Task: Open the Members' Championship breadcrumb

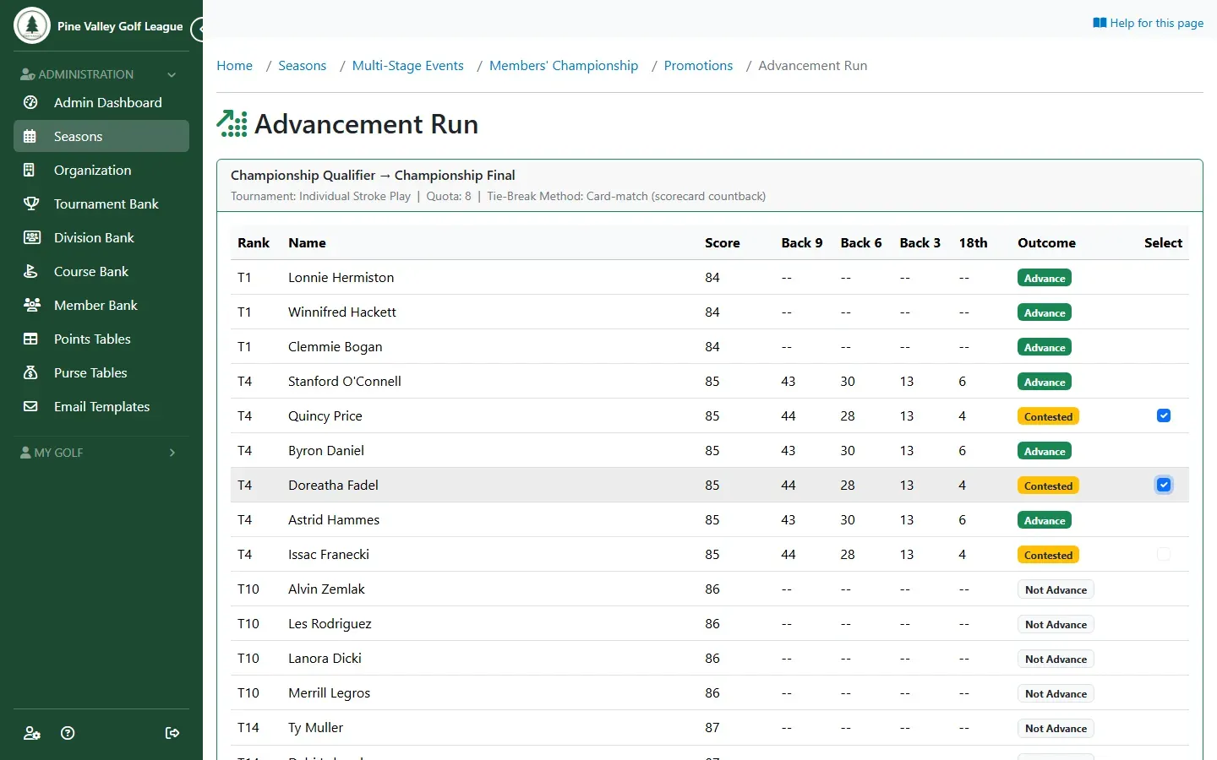Action: tap(564, 66)
